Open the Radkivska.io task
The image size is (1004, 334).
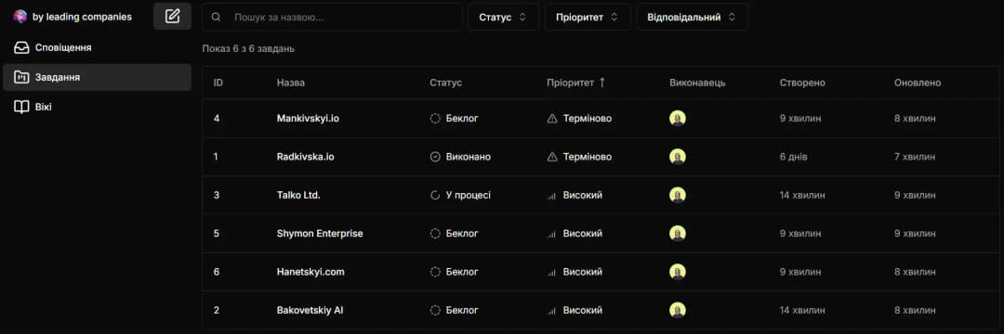click(x=306, y=157)
